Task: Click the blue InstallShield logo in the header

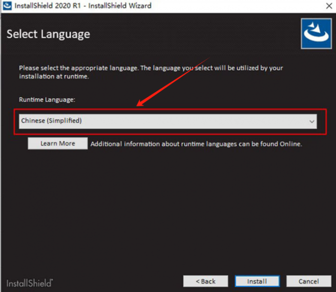Action: tap(316, 34)
